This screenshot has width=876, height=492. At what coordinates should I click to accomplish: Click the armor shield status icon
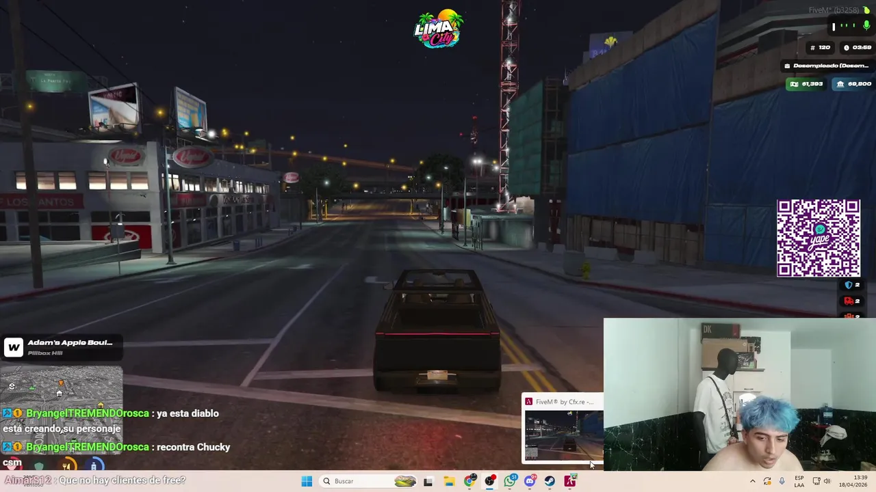tap(39, 465)
